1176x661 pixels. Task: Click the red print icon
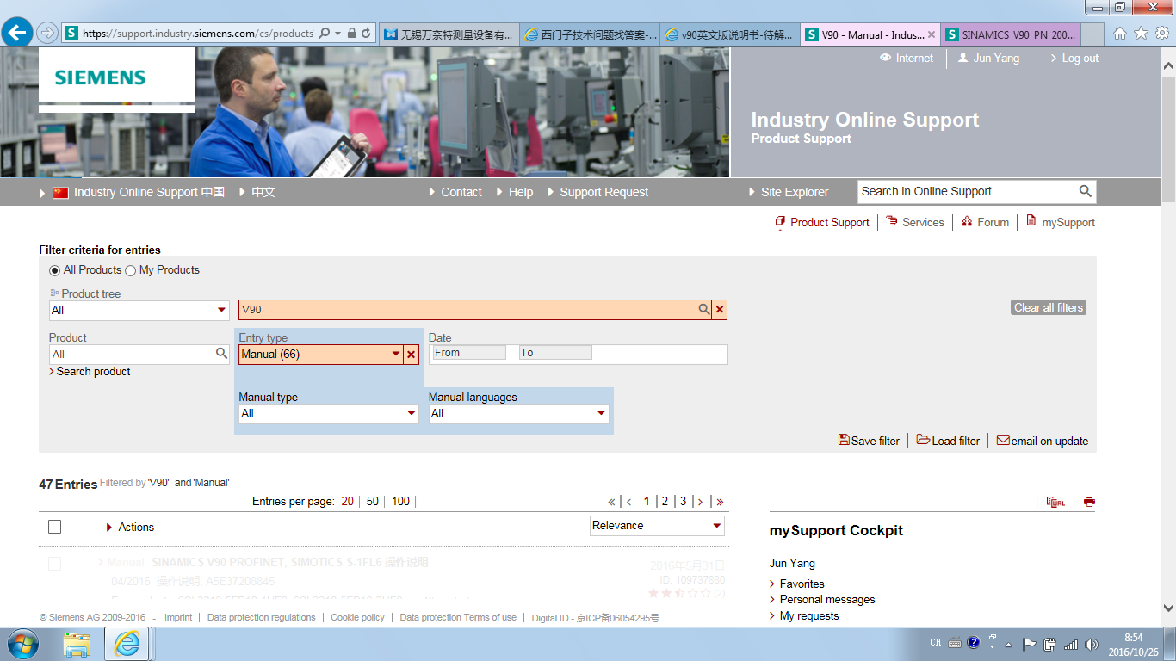1089,502
